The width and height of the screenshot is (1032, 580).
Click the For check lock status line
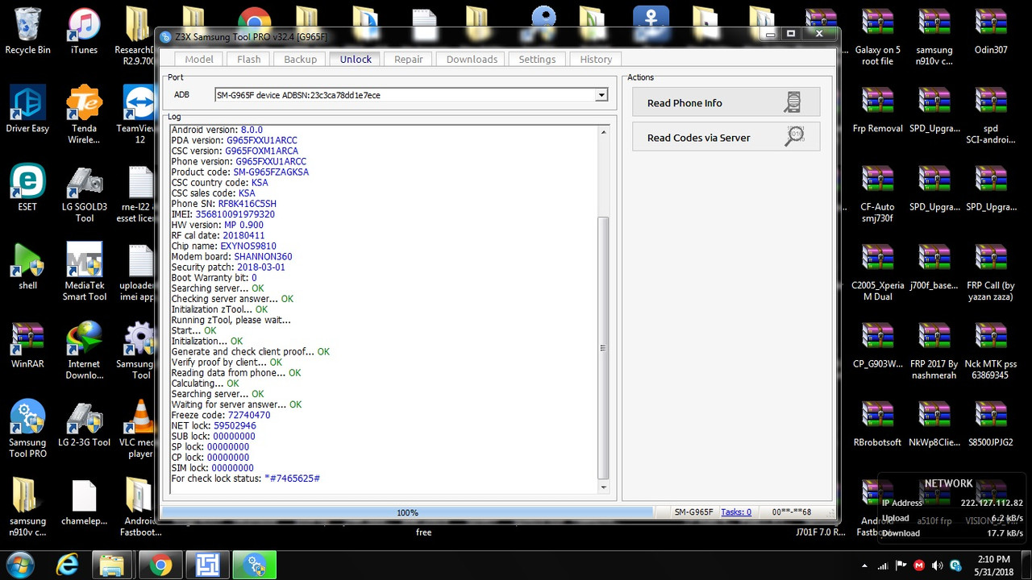tap(246, 478)
